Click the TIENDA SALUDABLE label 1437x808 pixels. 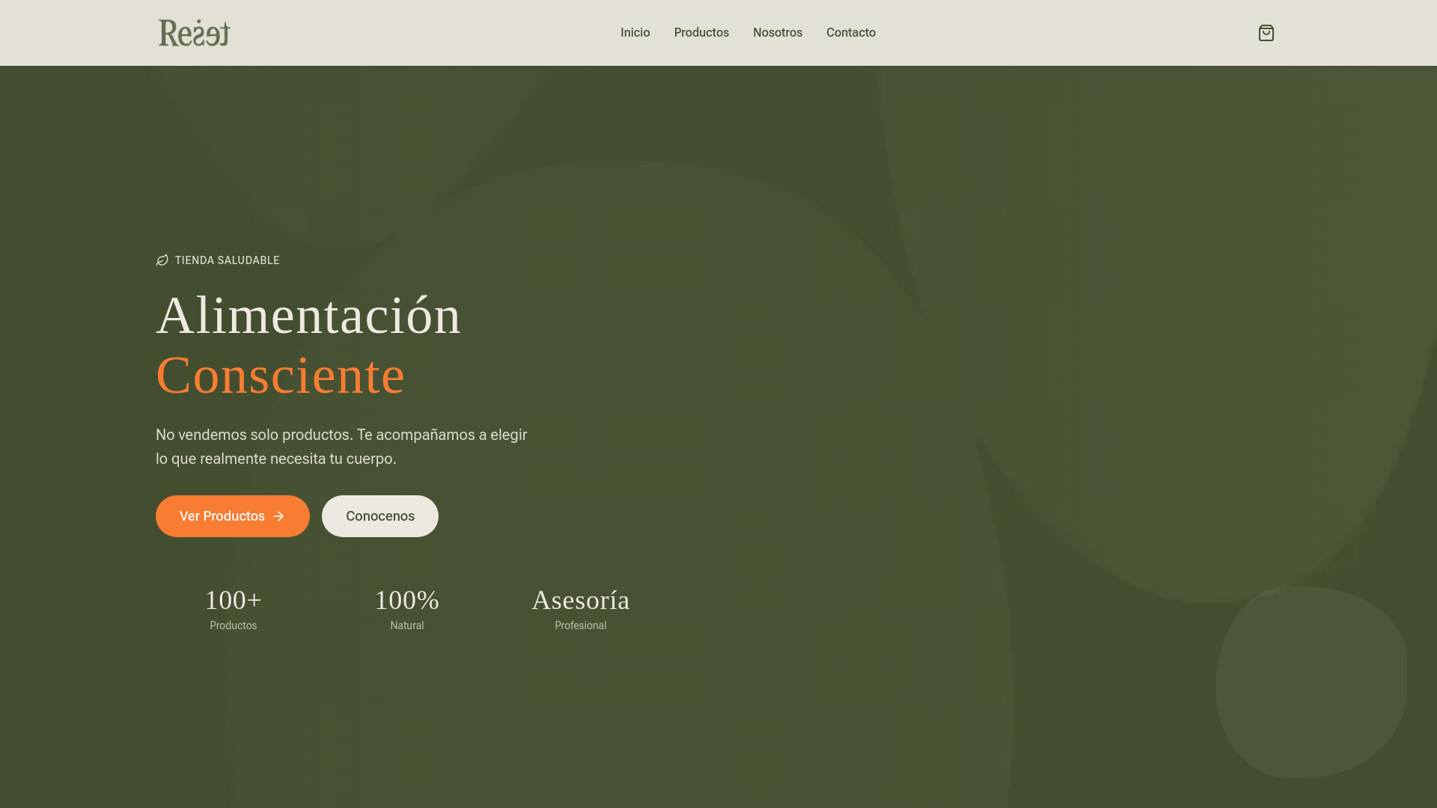228,260
